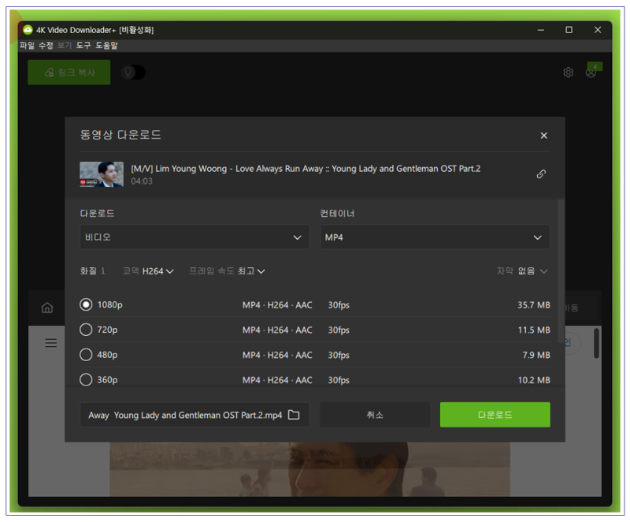The image size is (630, 522).
Task: Maximize the 4K Video Downloader window
Action: 569,30
